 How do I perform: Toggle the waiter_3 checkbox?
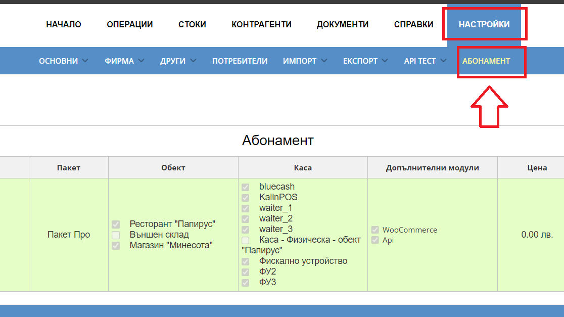(x=245, y=230)
